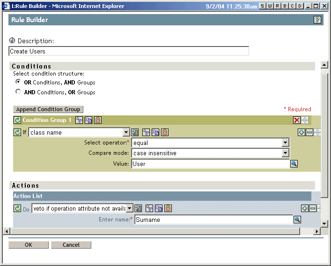Click the Value field containing User
Viewport: 331px width, 266px height.
coord(211,164)
